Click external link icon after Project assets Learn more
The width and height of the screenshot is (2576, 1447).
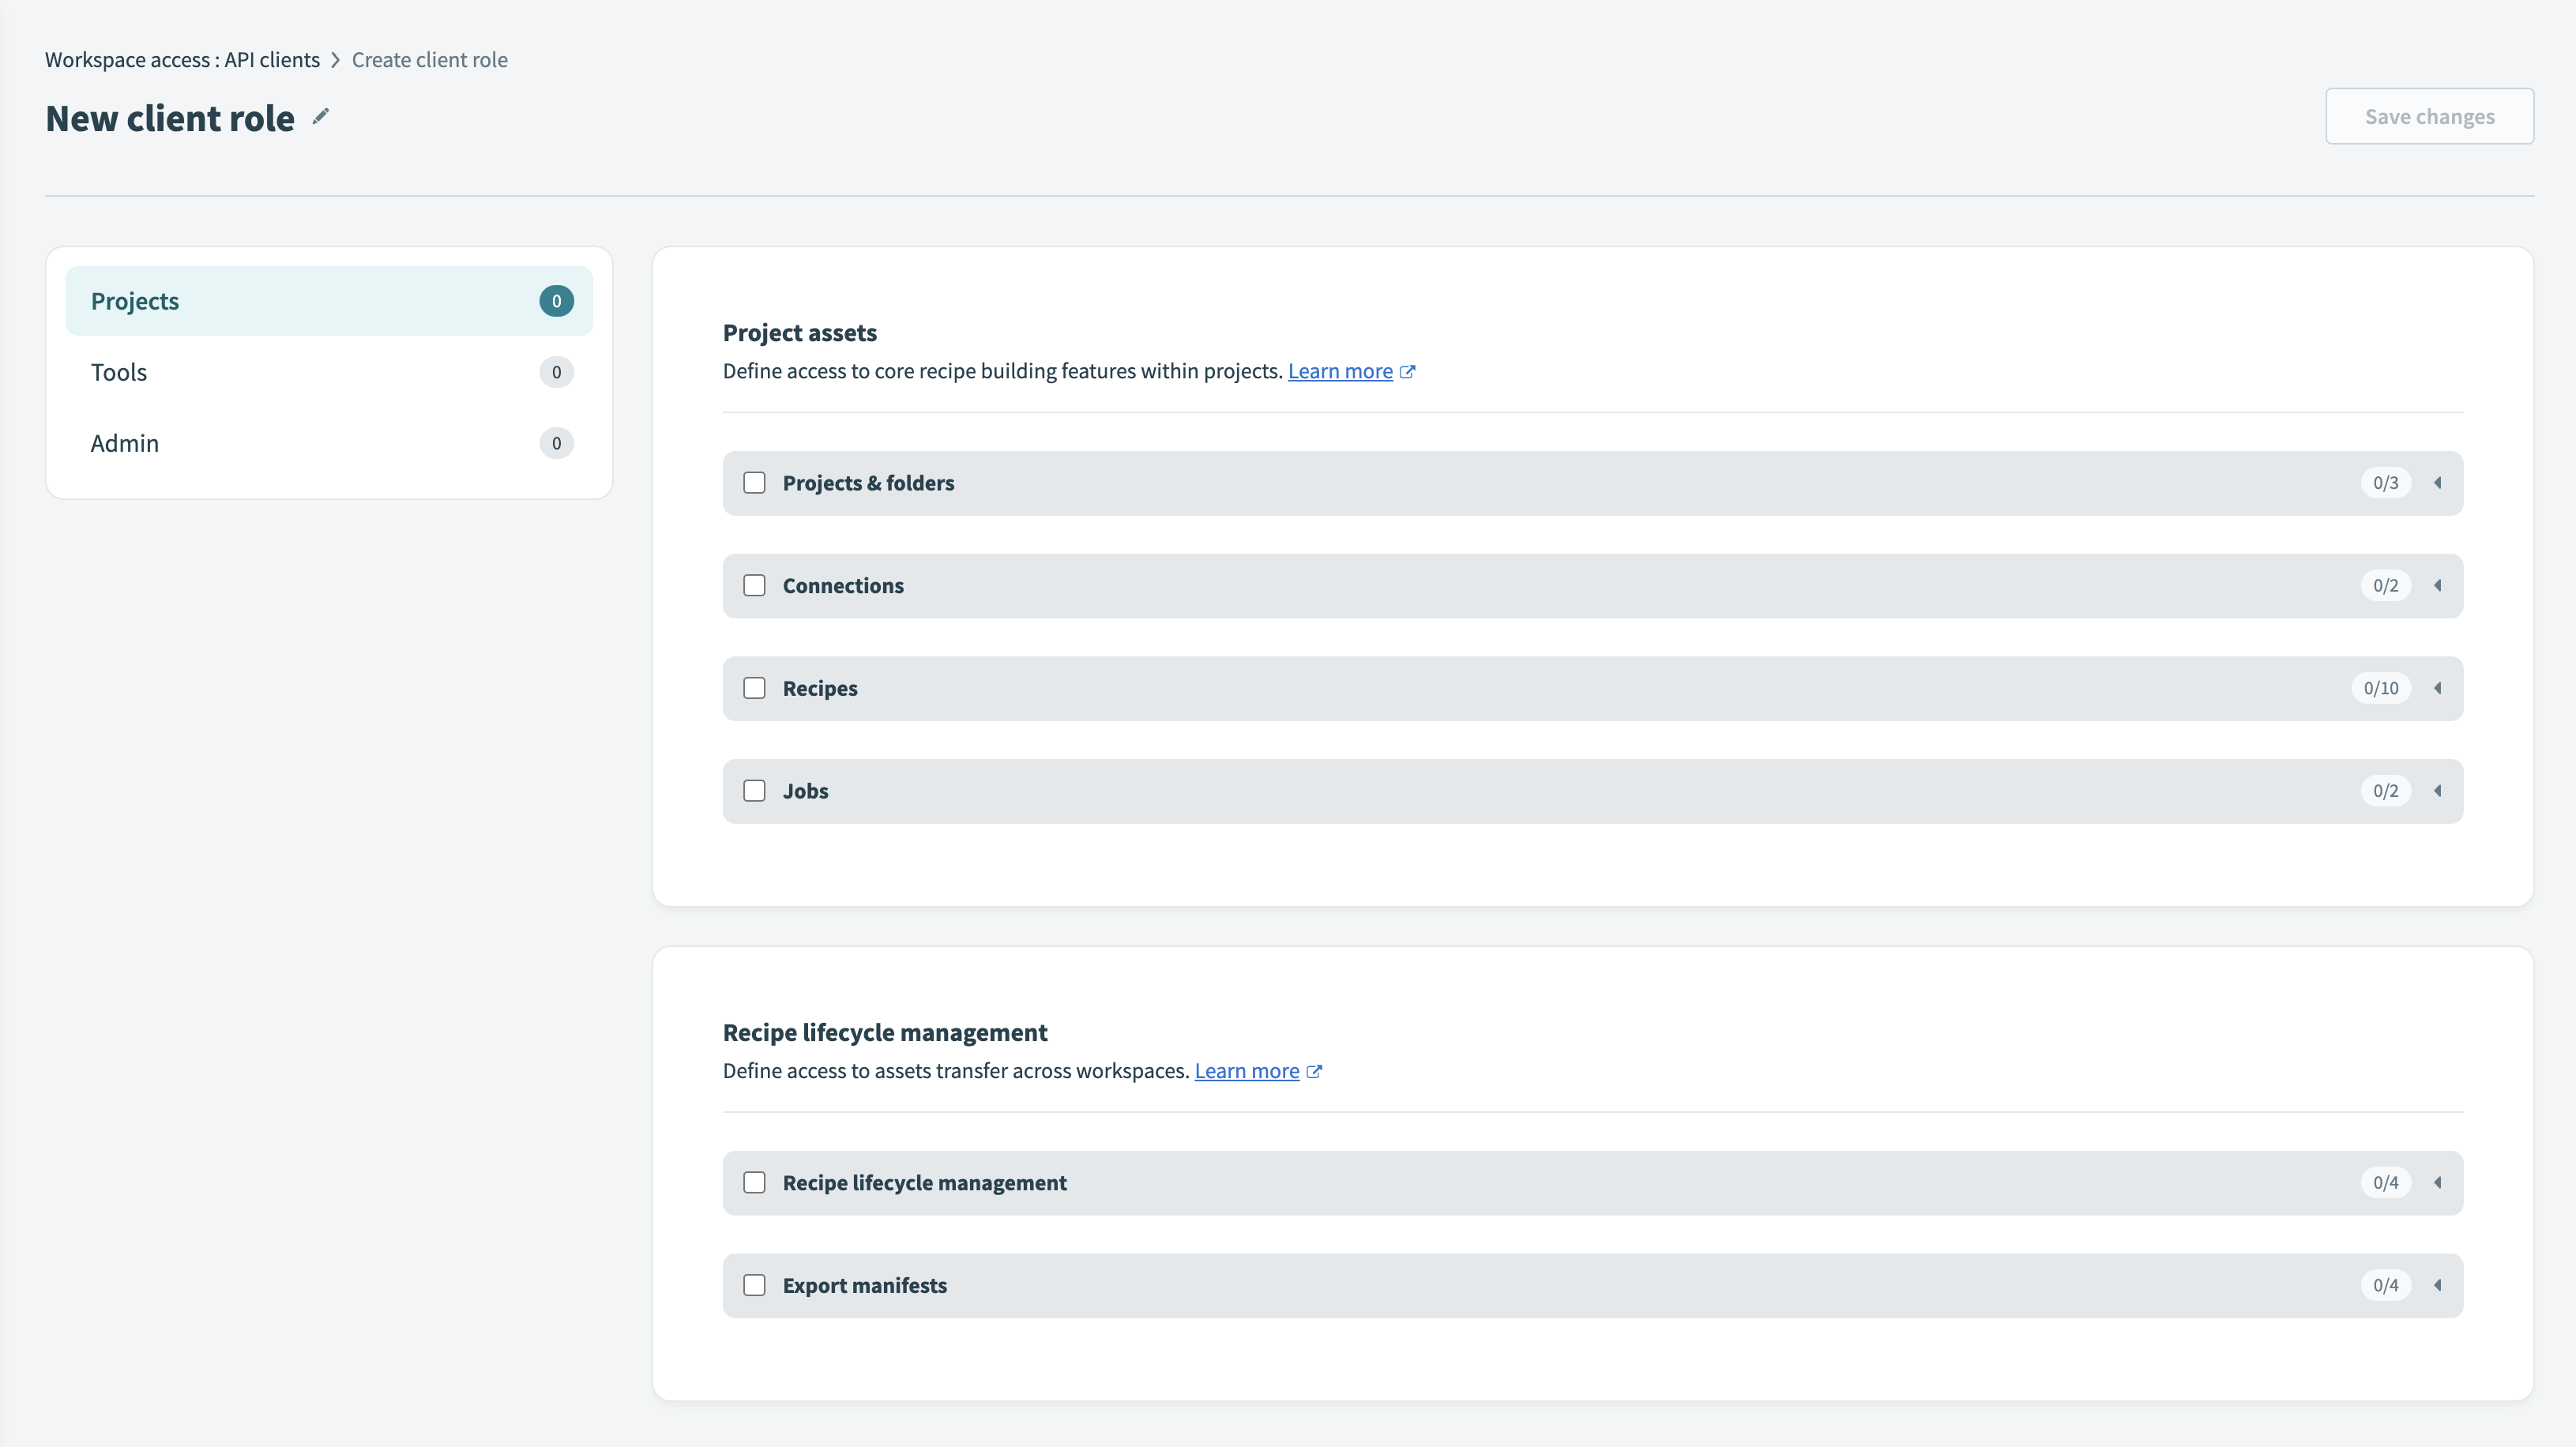[1407, 372]
